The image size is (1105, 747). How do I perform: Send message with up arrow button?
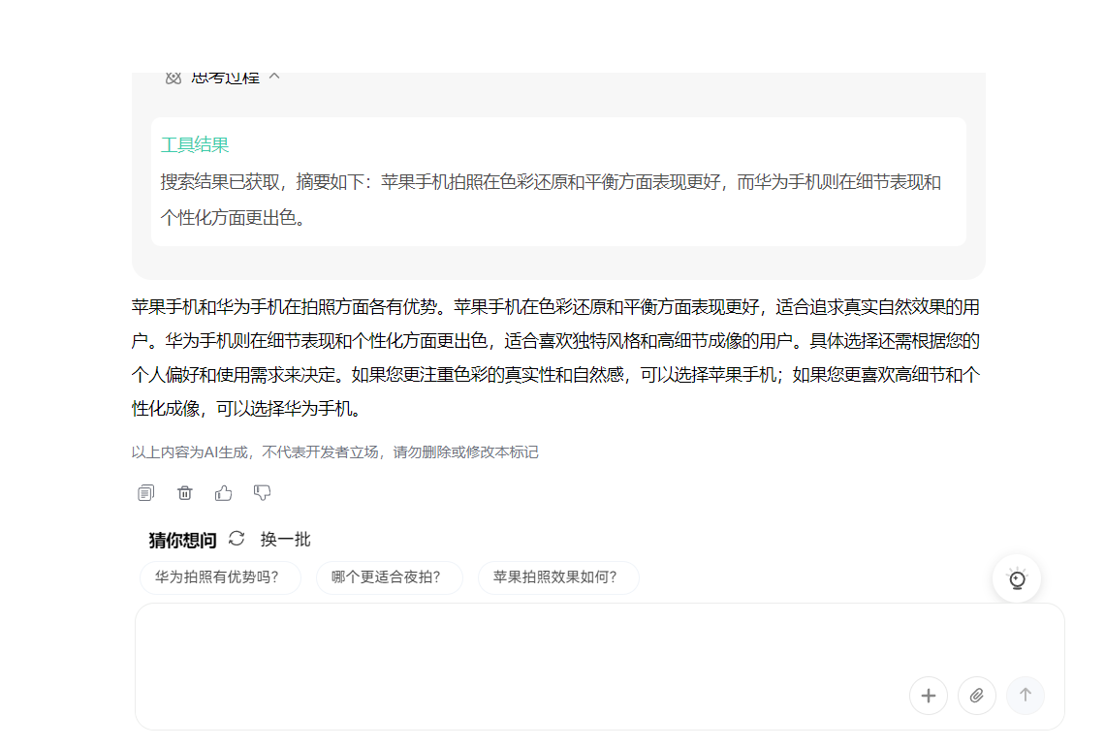click(x=1026, y=696)
